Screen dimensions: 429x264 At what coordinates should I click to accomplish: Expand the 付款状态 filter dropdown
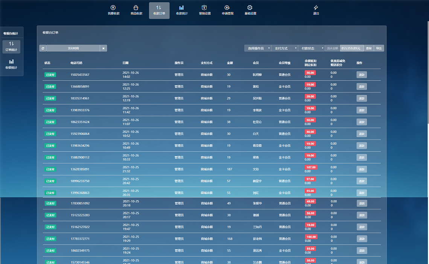click(x=311, y=48)
